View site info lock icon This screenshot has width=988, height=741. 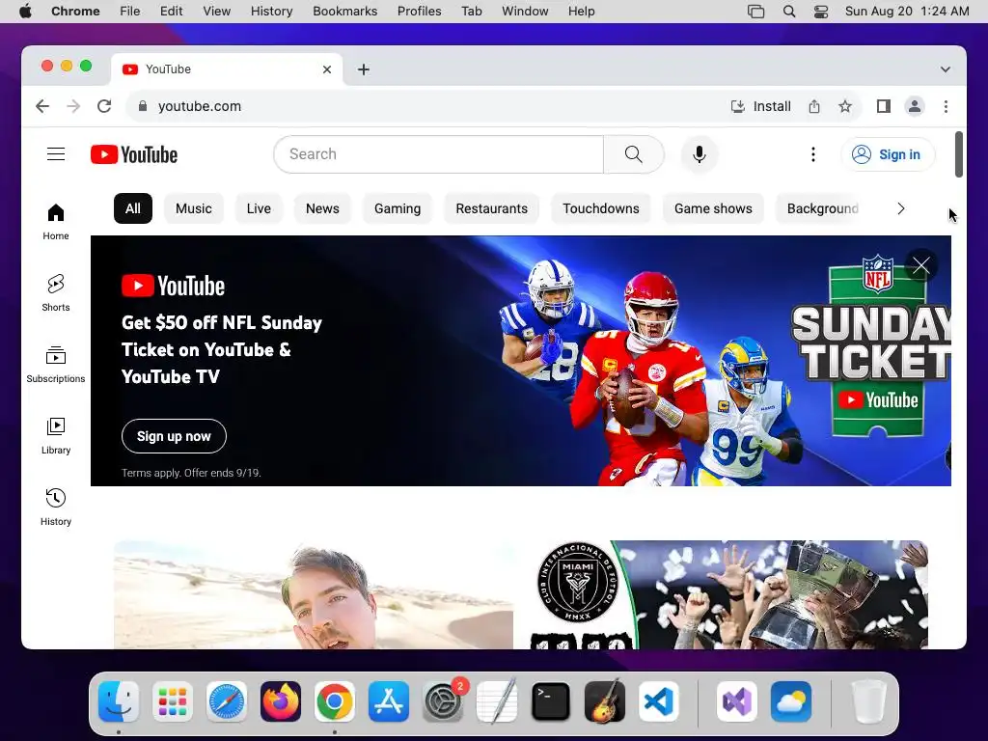(143, 106)
